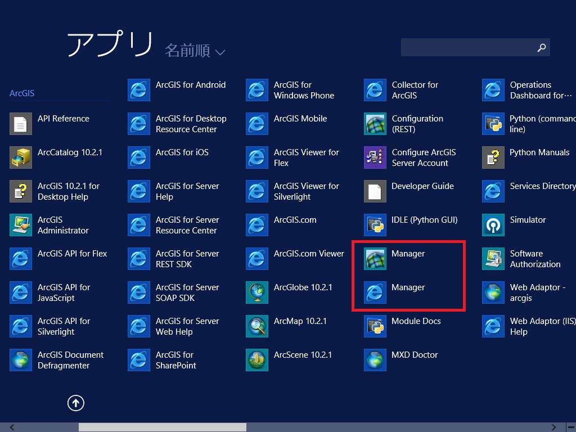
Task: Open ArcGIS API for Flex icon
Action: click(21, 259)
